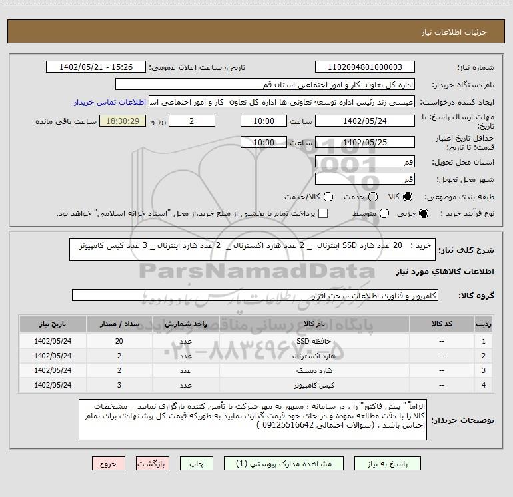Click the جزئیات اطلاعات نیاز header title
The image size is (513, 497).
tap(454, 32)
